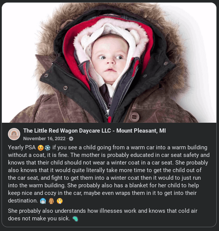Image resolution: width=219 pixels, height=231 pixels.
Task: Click the smiling emoji after Yearly PSA
Action: (x=41, y=148)
